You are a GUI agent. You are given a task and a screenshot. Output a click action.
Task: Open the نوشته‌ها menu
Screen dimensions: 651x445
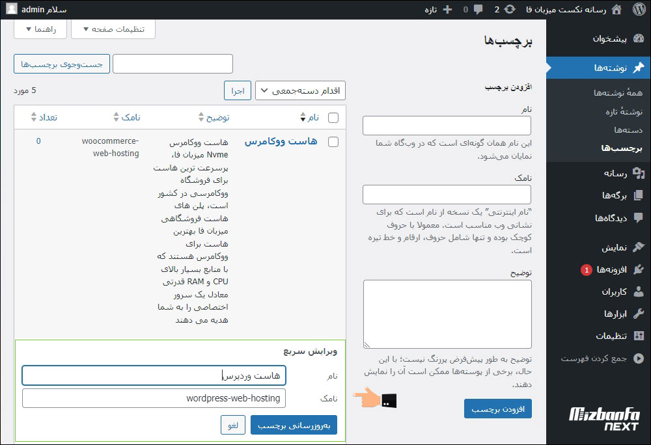598,68
